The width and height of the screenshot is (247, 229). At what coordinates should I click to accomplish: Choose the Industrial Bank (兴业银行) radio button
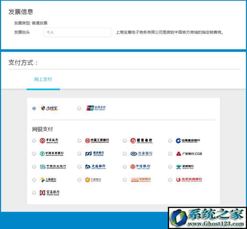[x=125, y=154]
